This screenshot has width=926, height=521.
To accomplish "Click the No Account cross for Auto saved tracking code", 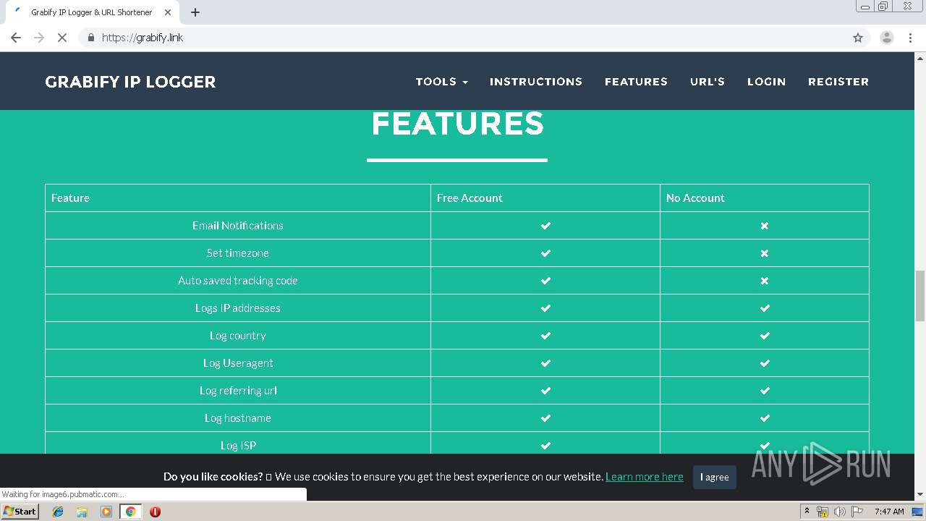I will [765, 281].
